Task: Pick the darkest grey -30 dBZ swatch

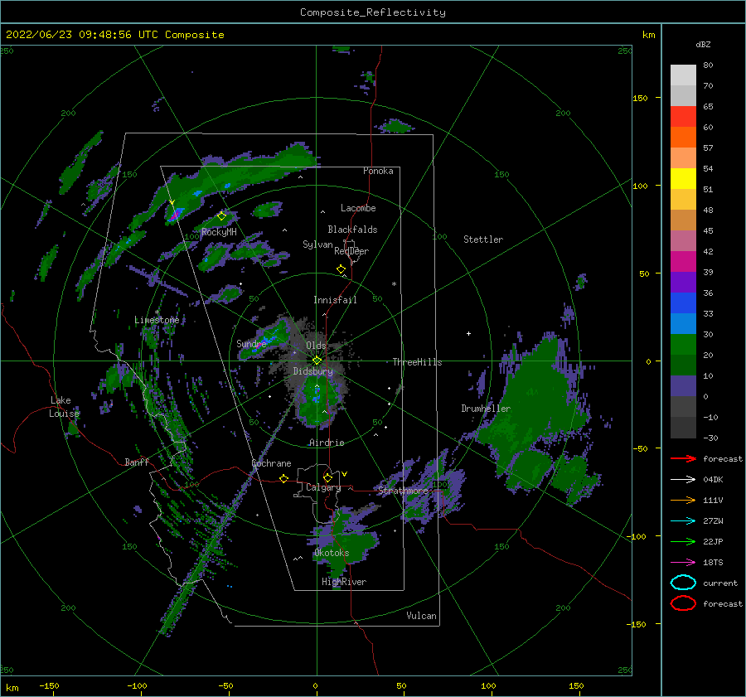Action: point(683,428)
